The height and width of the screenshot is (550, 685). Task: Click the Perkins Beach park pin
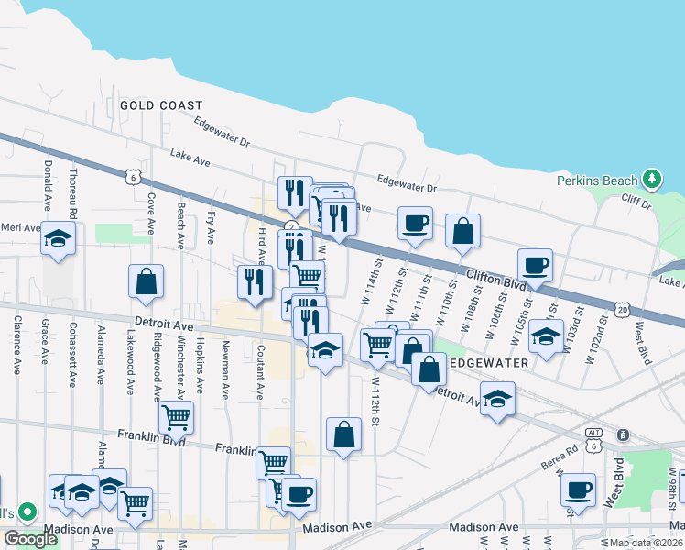tap(652, 181)
